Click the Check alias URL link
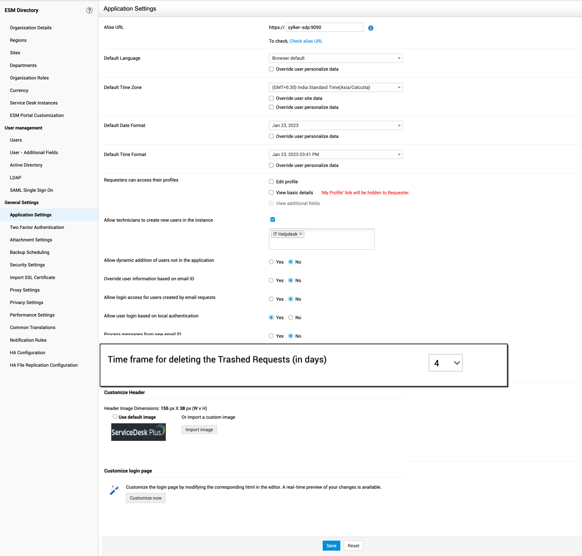 point(306,41)
